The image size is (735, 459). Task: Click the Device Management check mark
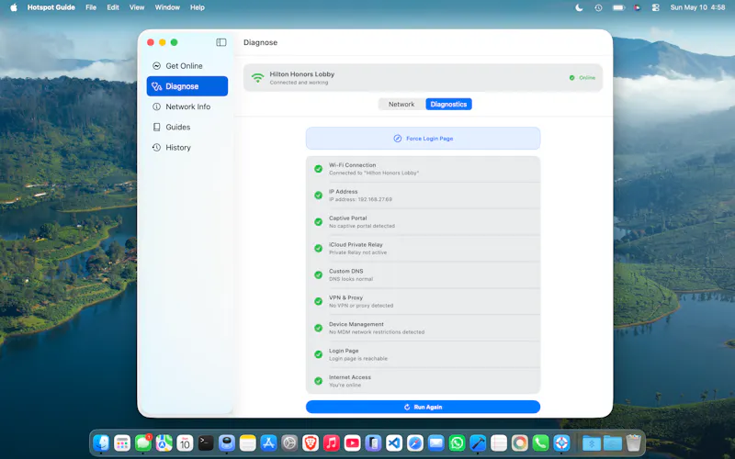(x=318, y=328)
